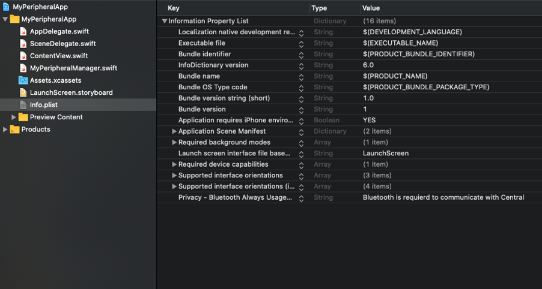The image size is (542, 289).
Task: Click the SceneDelegate.swift file icon
Action: pyautogui.click(x=23, y=44)
